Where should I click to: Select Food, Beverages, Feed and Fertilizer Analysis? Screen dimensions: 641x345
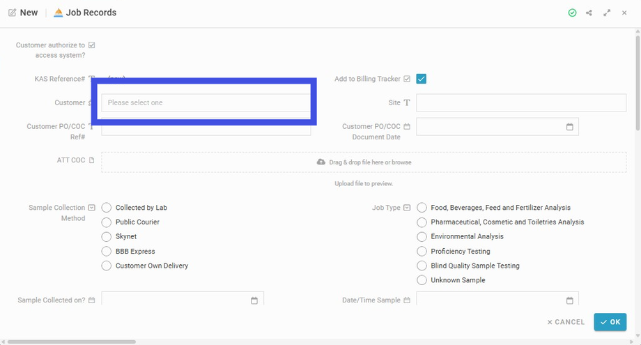(422, 208)
